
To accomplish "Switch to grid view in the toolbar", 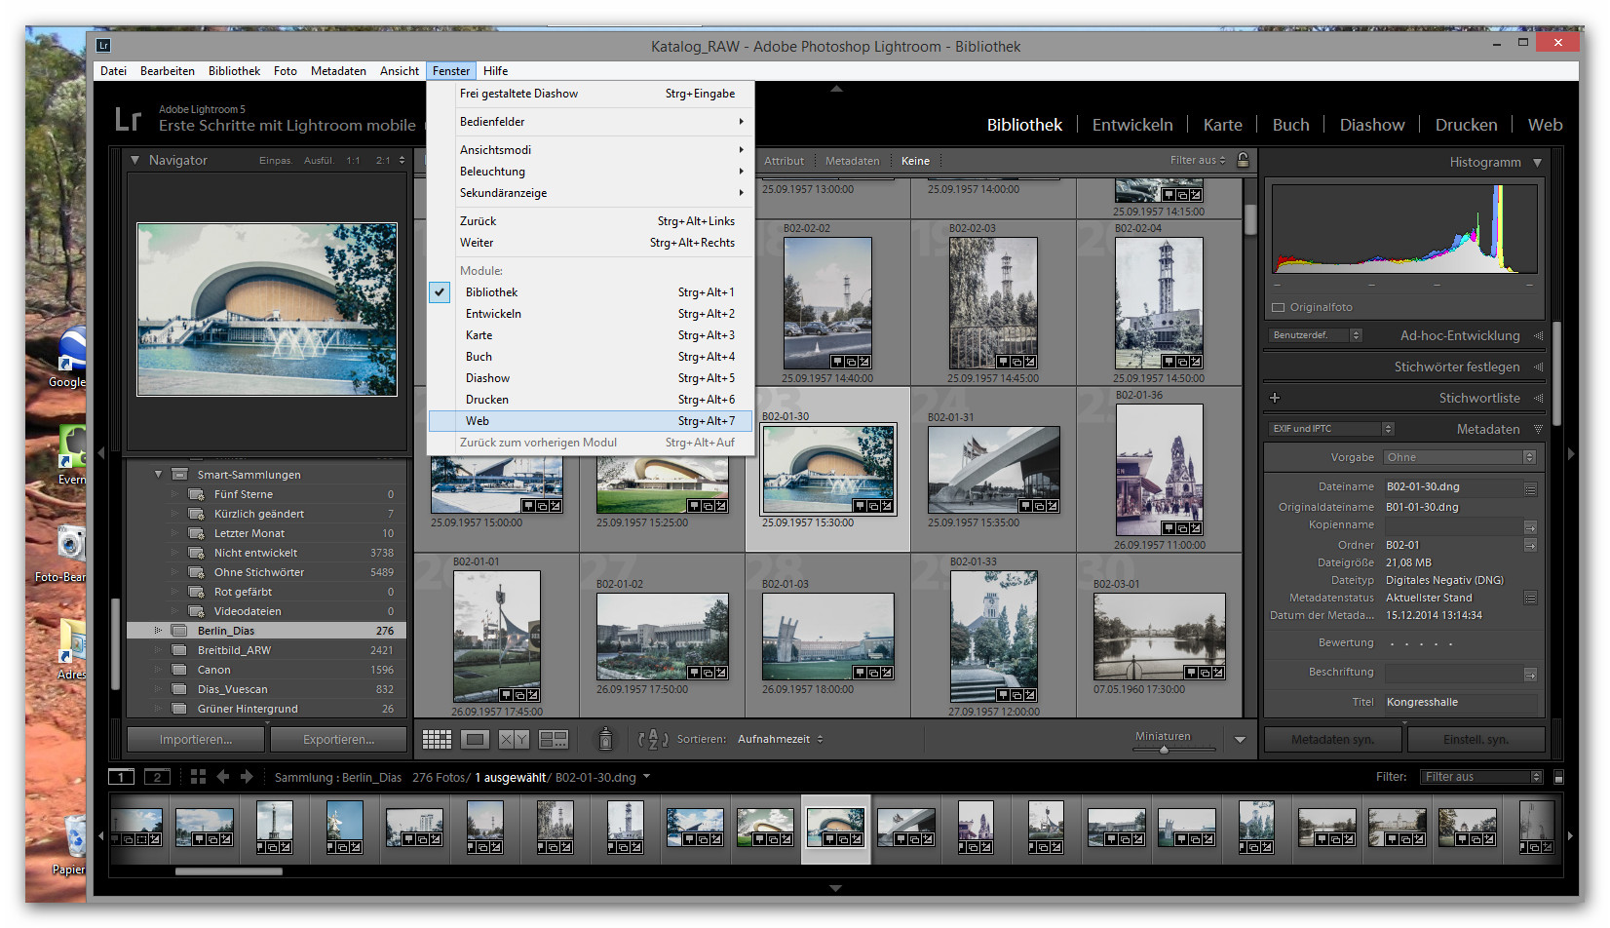I will pyautogui.click(x=437, y=740).
